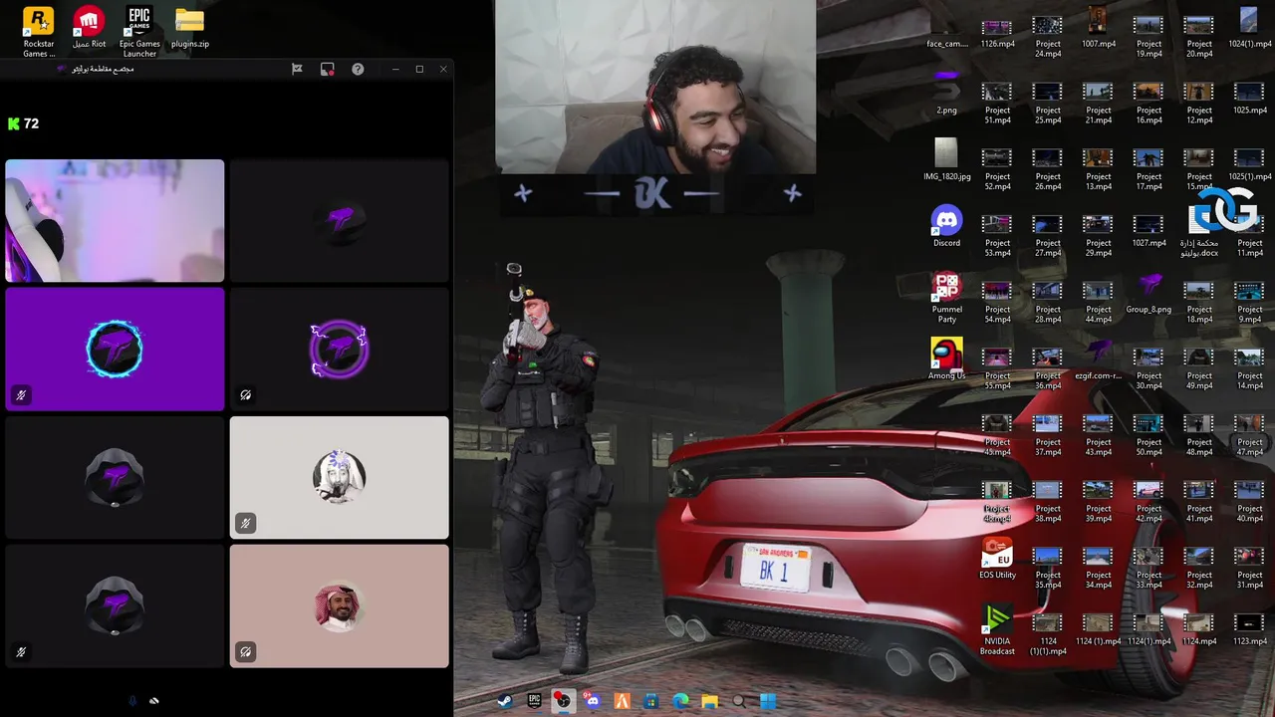This screenshot has height=717, width=1275.
Task: Select 1024(1).mp4 video file
Action: (x=1249, y=28)
